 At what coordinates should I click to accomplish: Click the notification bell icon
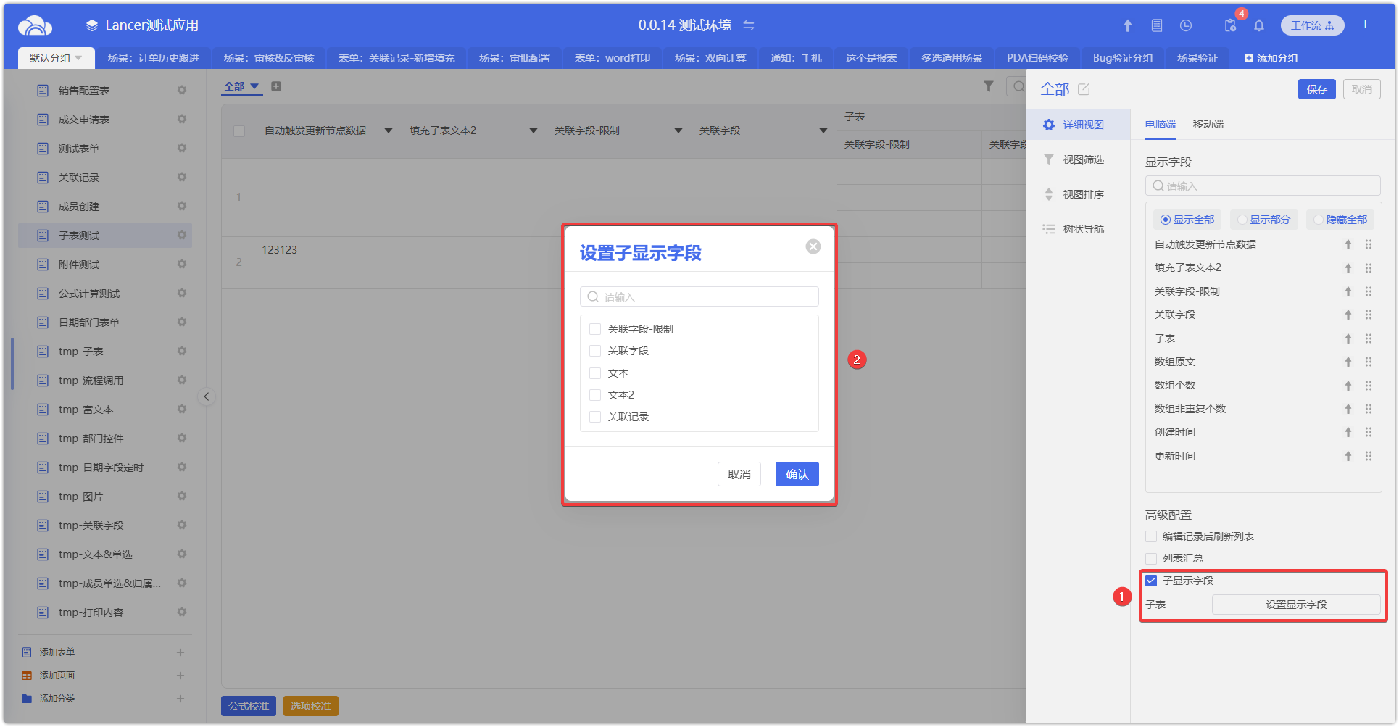1259,25
